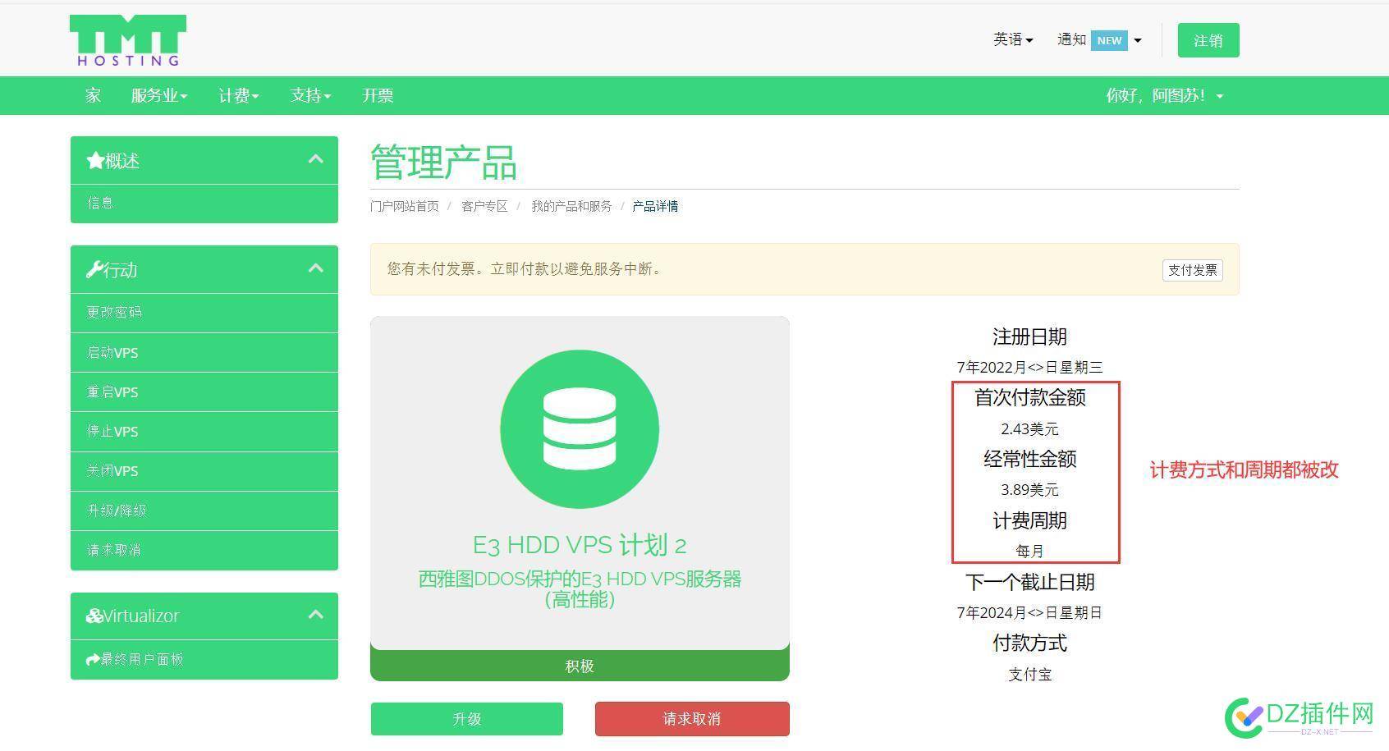Open 开票 in navigation bar
The height and width of the screenshot is (751, 1389).
(378, 95)
